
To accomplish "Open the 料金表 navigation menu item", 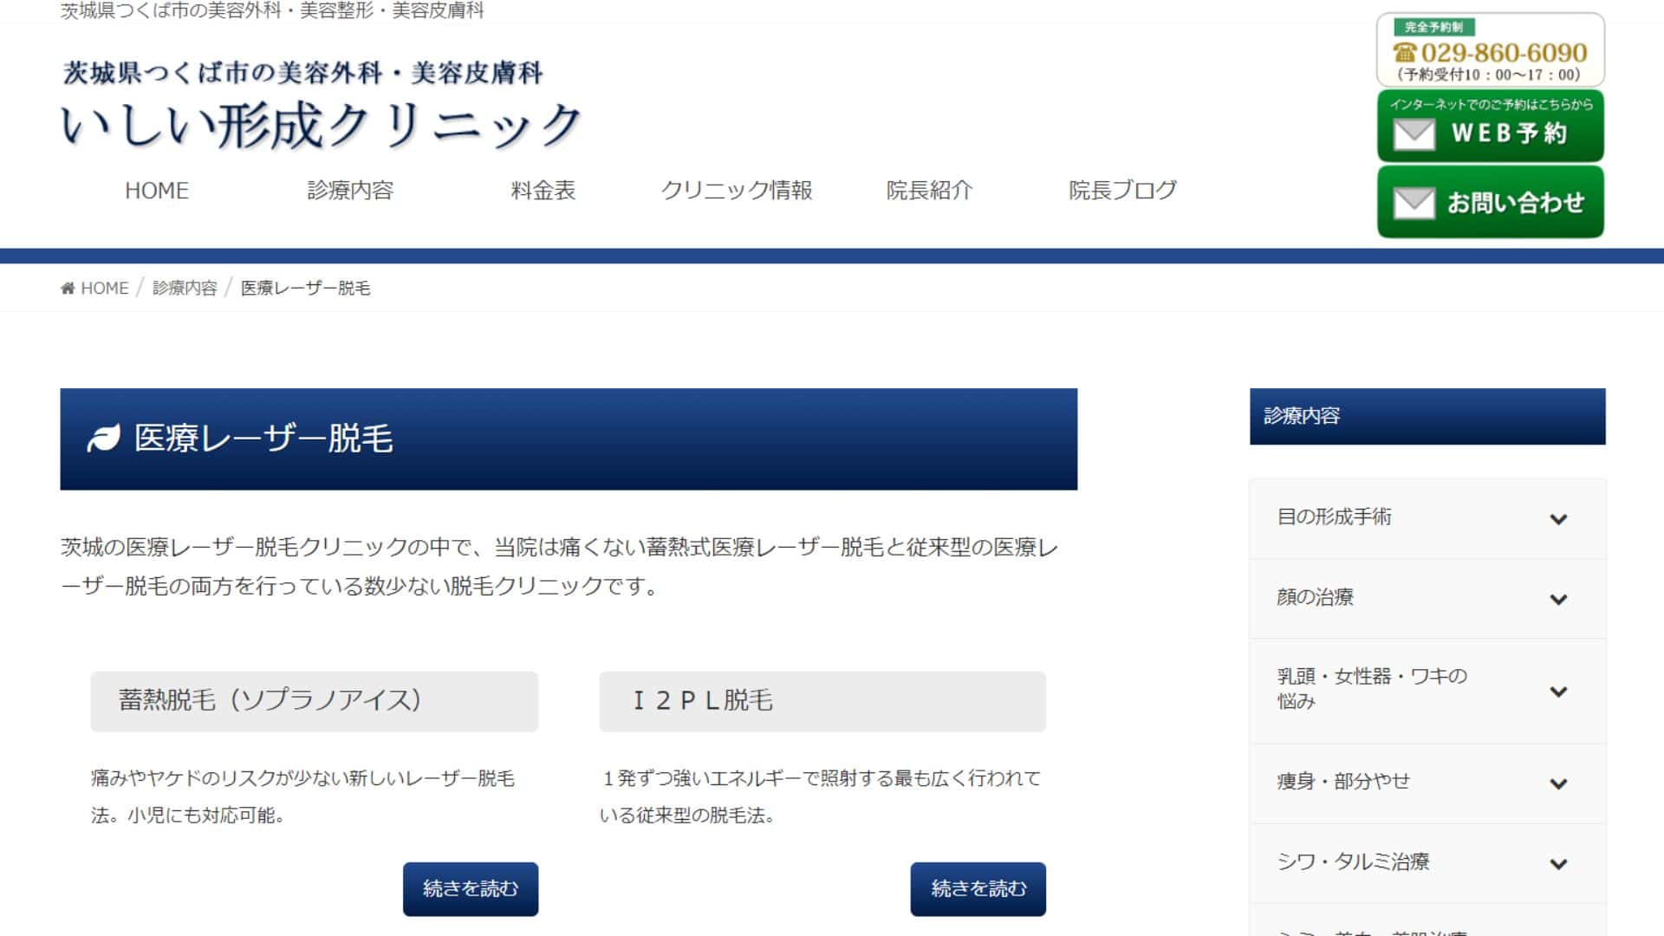I will [543, 191].
